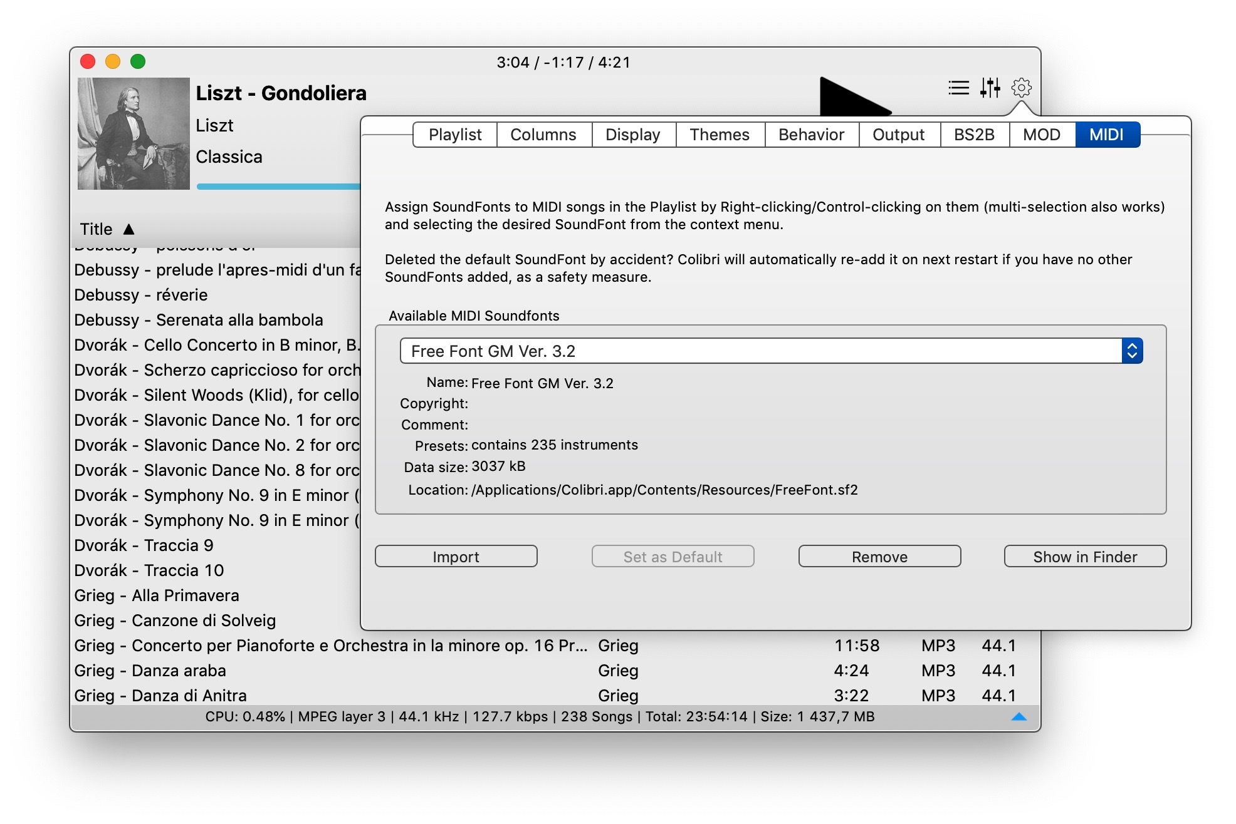
Task: Click Show in Finder button
Action: (1085, 557)
